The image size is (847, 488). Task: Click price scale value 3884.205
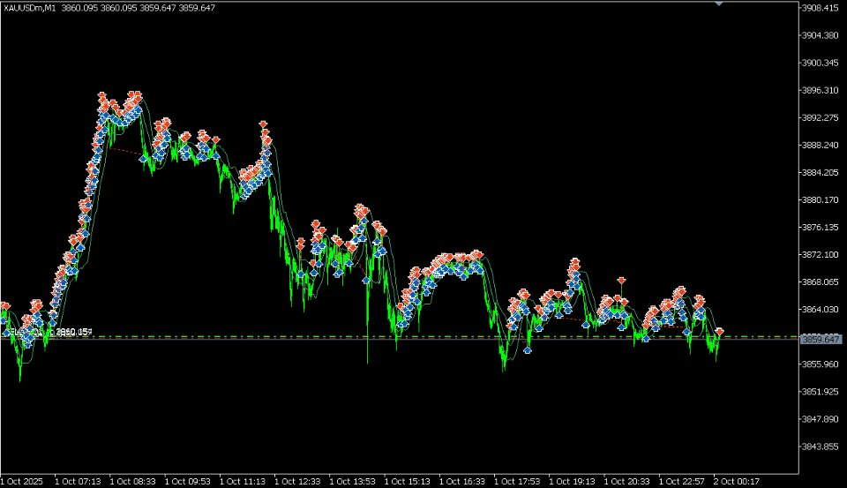click(x=821, y=173)
